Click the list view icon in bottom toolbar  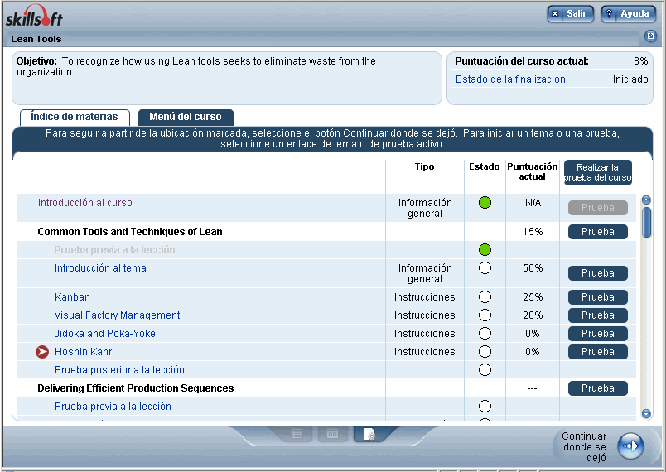[x=297, y=434]
